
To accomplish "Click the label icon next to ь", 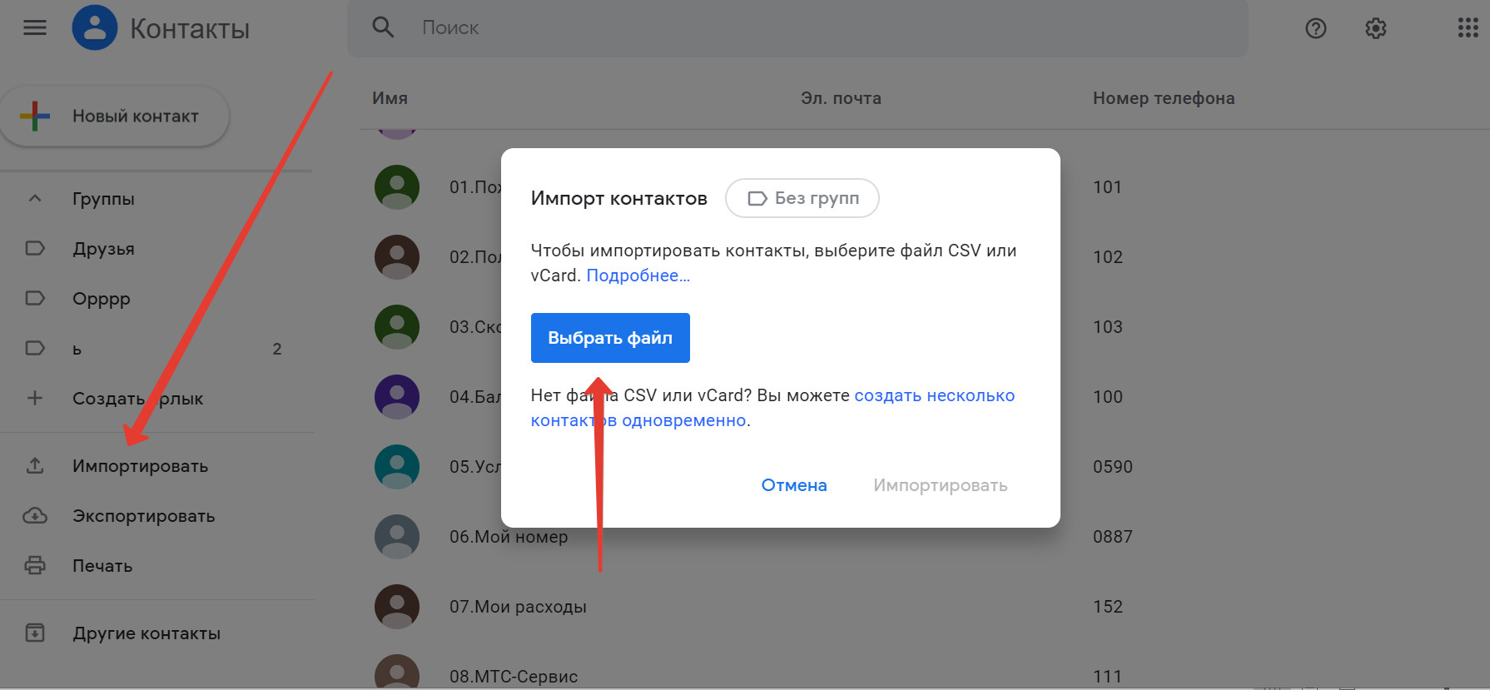I will coord(35,348).
